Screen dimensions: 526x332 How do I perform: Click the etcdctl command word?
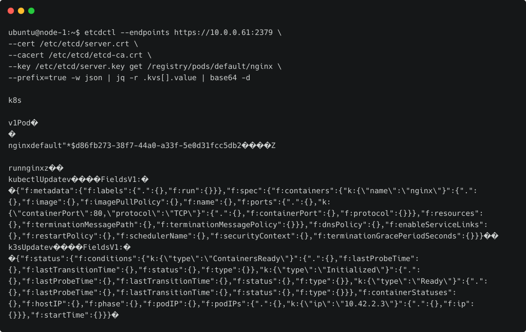click(x=100, y=32)
